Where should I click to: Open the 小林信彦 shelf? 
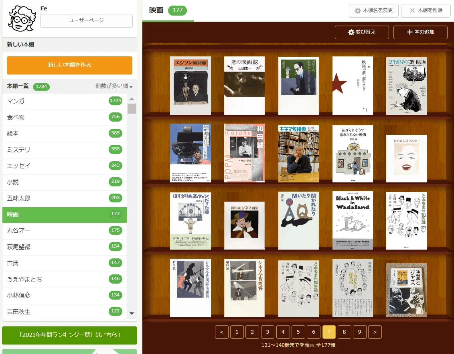pyautogui.click(x=65, y=295)
